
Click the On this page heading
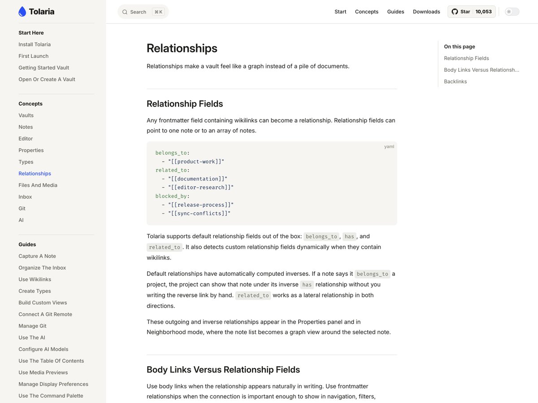[x=460, y=47]
